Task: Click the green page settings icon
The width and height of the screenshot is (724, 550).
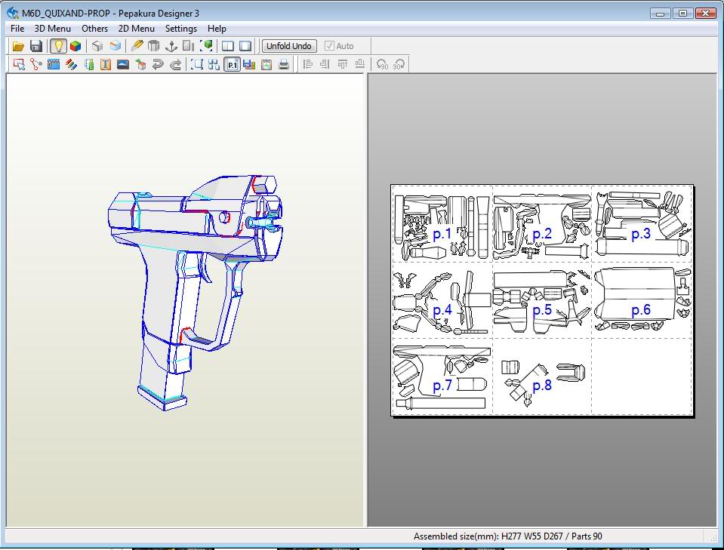Action: [x=266, y=64]
